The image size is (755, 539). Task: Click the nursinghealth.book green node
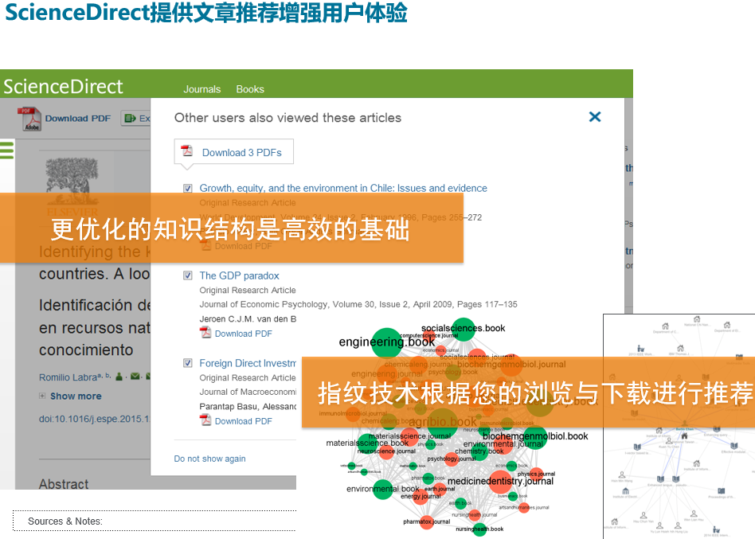click(479, 529)
